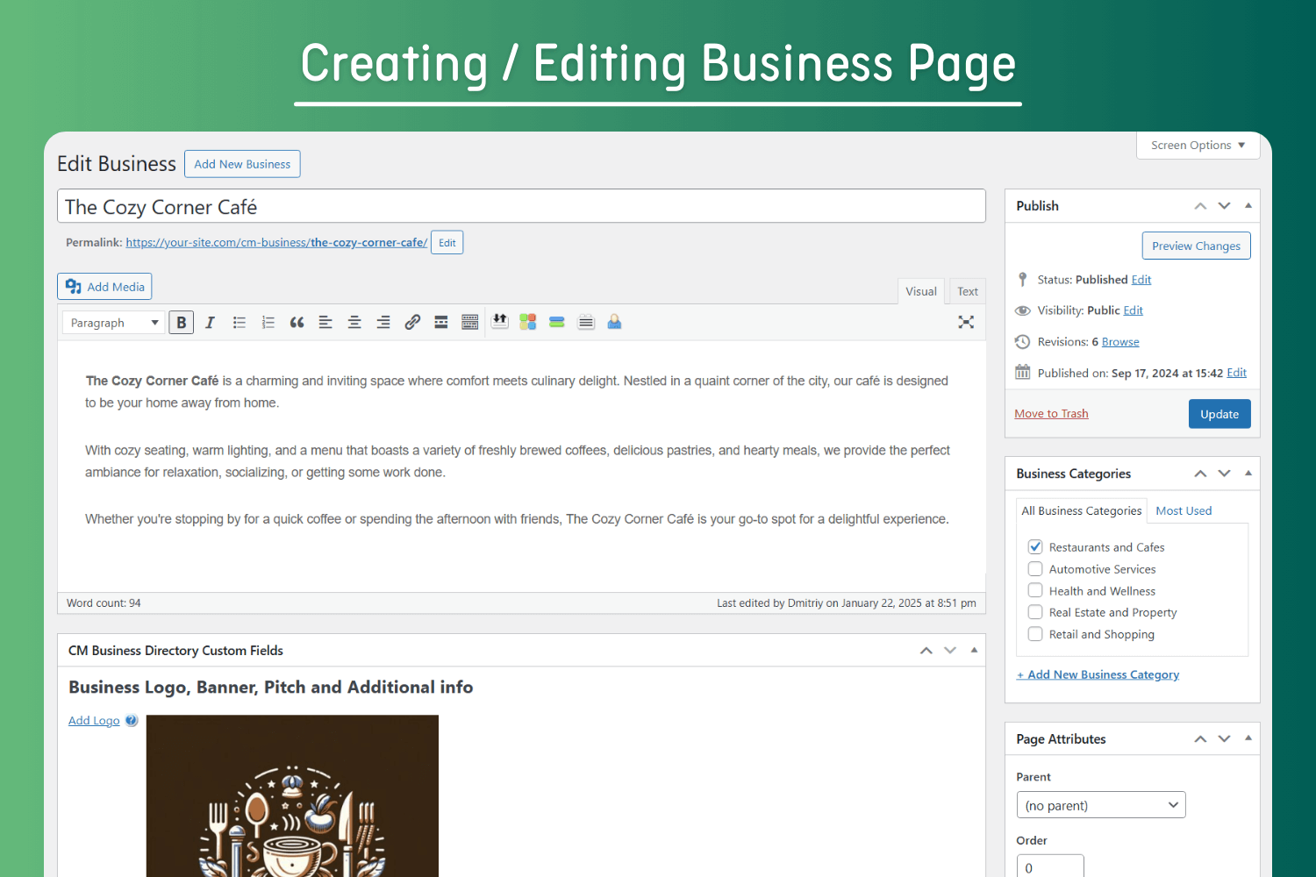
Task: Click permalink Edit button
Action: [x=447, y=243]
